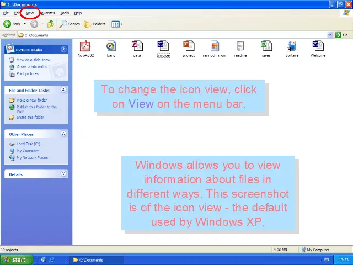Select the bang media file icon

click(x=111, y=46)
